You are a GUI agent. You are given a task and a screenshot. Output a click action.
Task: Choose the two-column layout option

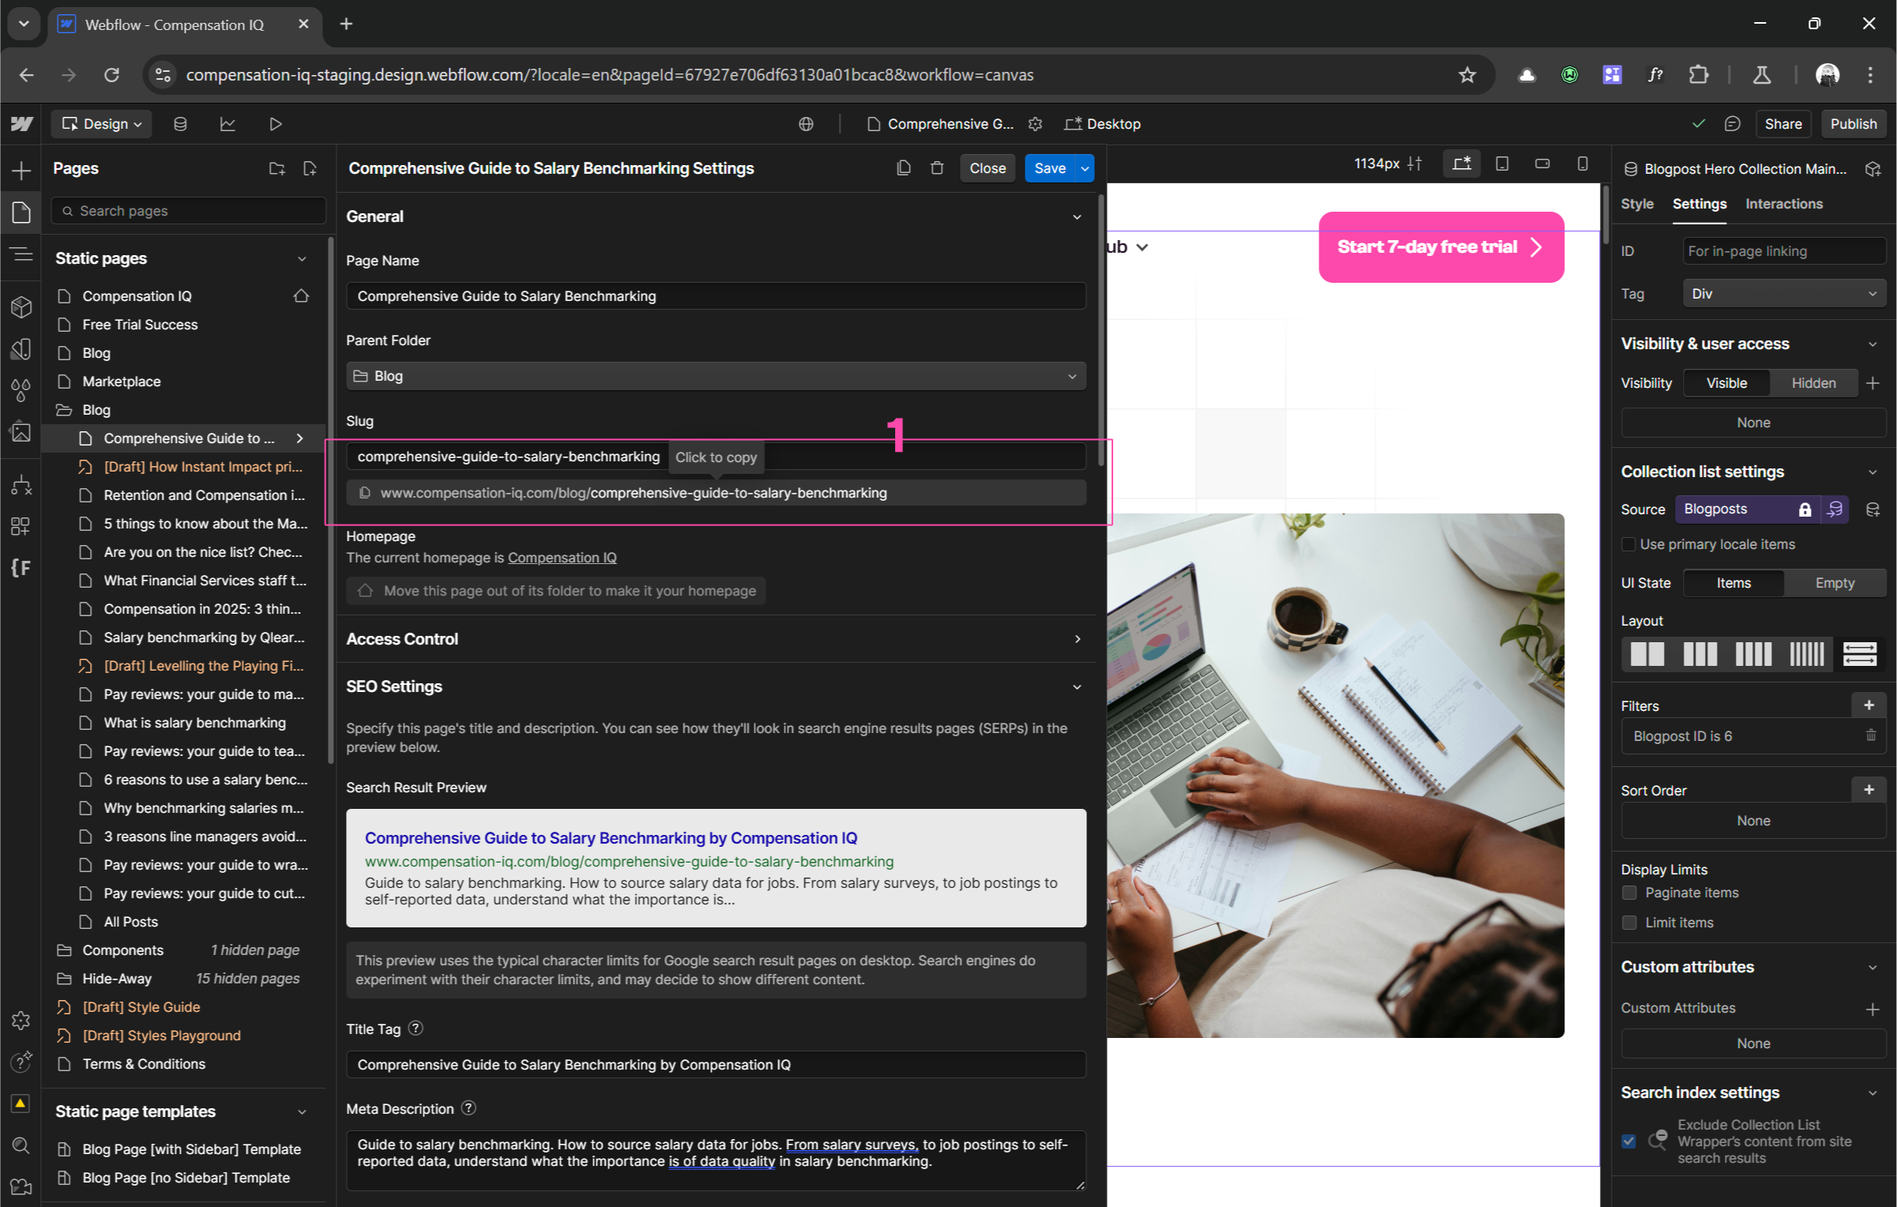click(1647, 654)
